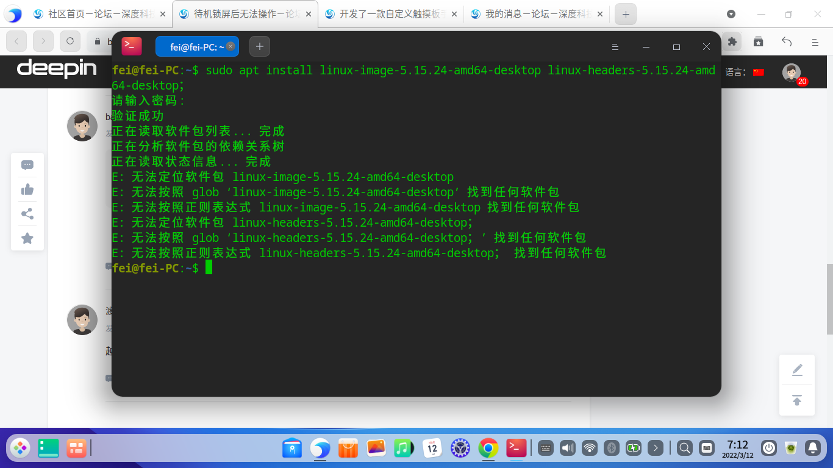
Task: Click the share icon in the sidebar
Action: 27,214
